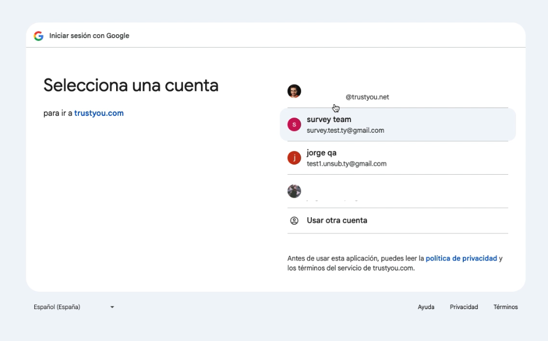Screen dimensions: 548x341
Task: Open the política de privacidad link
Action: 461,258
